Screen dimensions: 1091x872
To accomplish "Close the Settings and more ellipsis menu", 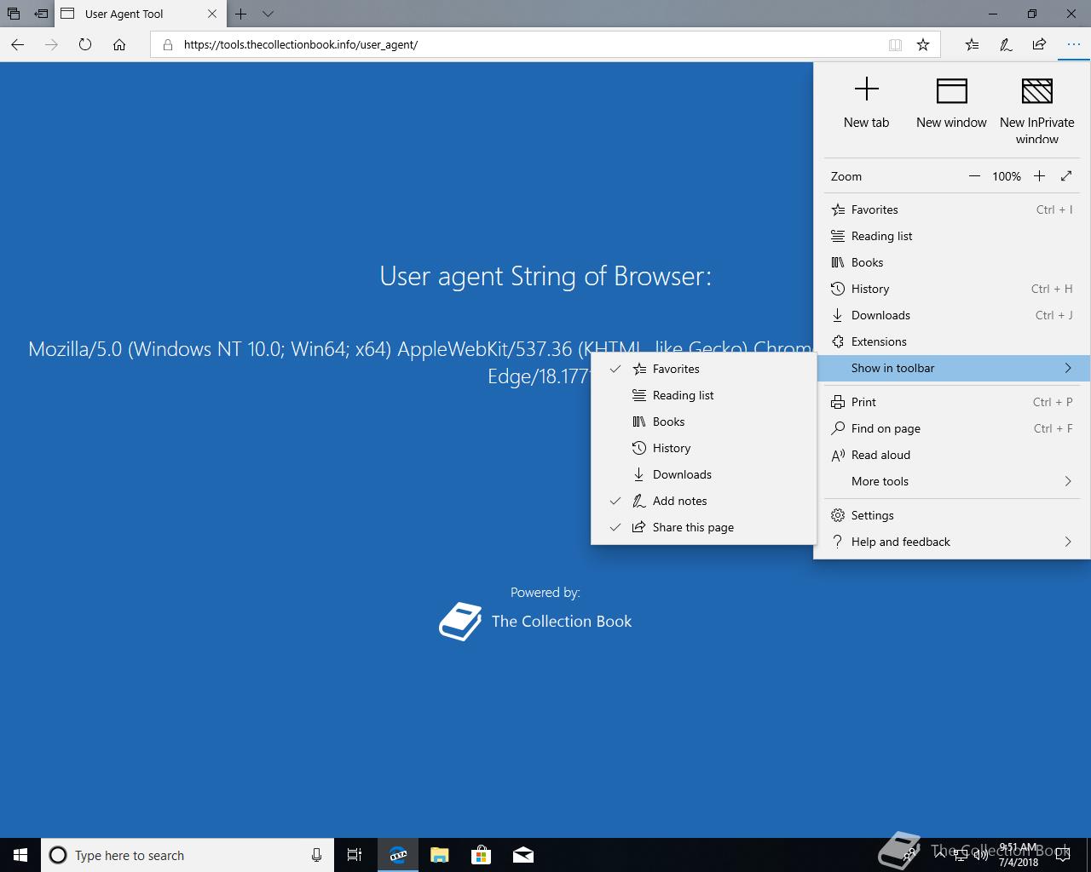I will pos(1073,44).
